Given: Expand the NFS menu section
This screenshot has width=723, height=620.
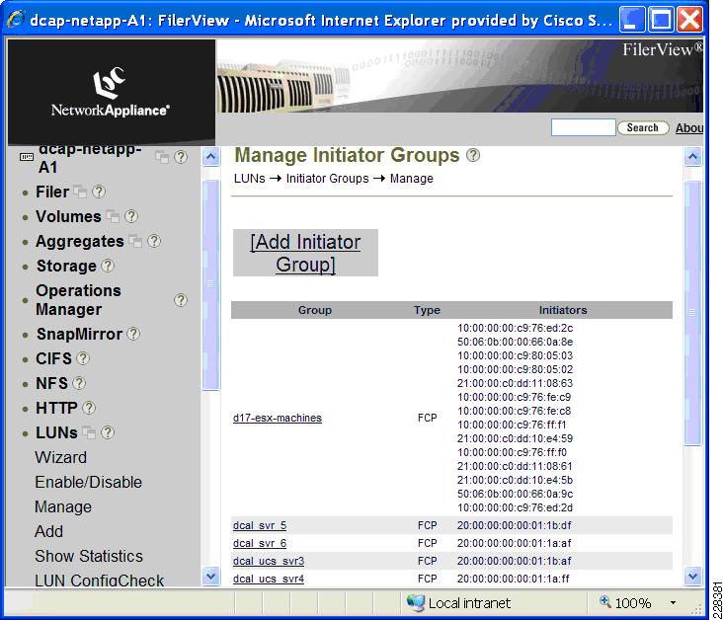Looking at the screenshot, I should pyautogui.click(x=51, y=383).
